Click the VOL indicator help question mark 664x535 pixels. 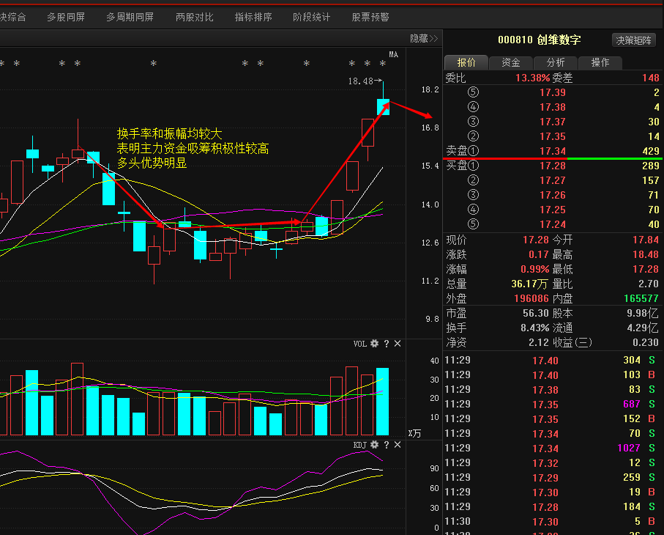(x=387, y=344)
